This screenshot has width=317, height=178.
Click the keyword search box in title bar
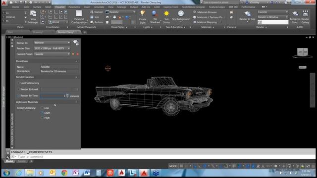221,2
